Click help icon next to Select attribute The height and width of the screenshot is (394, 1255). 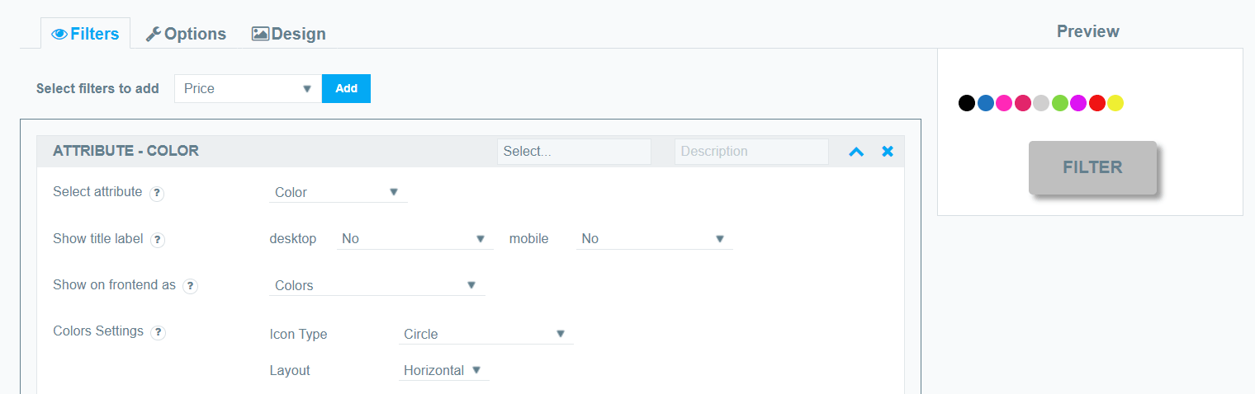157,194
